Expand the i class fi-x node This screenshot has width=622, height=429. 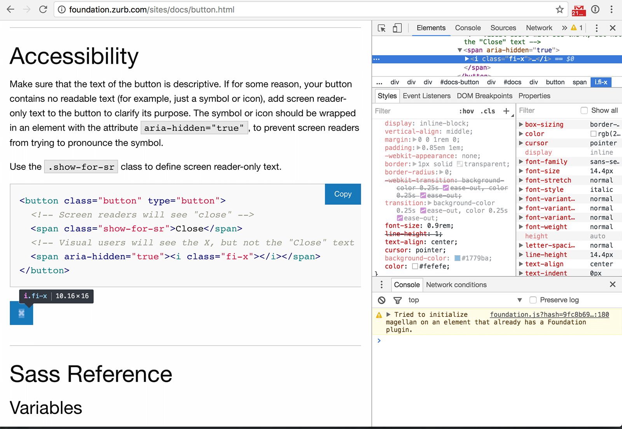pyautogui.click(x=467, y=59)
